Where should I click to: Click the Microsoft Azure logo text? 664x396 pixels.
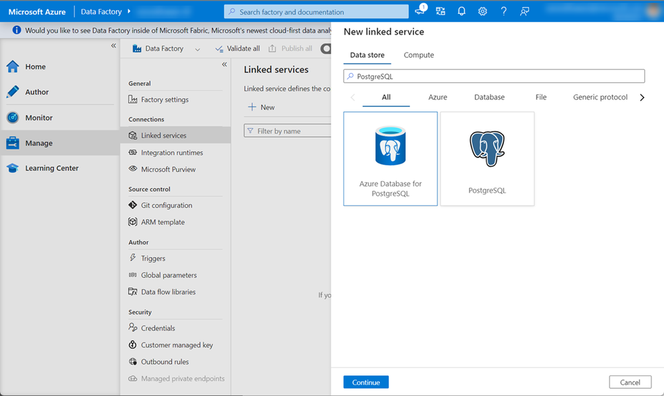click(37, 12)
